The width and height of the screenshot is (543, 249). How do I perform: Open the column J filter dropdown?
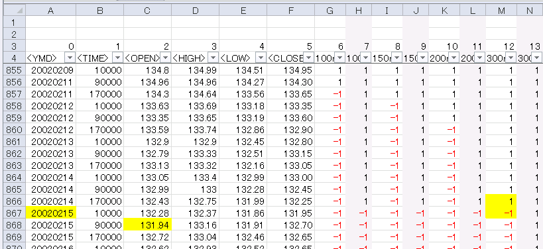[x=423, y=58]
